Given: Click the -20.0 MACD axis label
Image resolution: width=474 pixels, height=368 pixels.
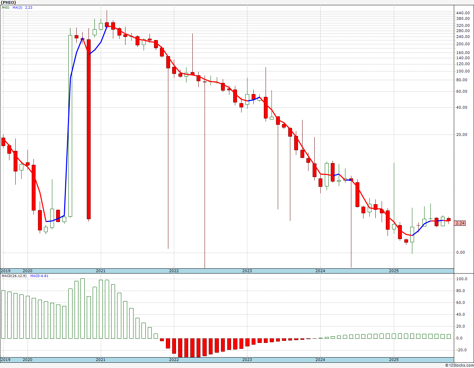Looking at the screenshot, I should pyautogui.click(x=461, y=350).
